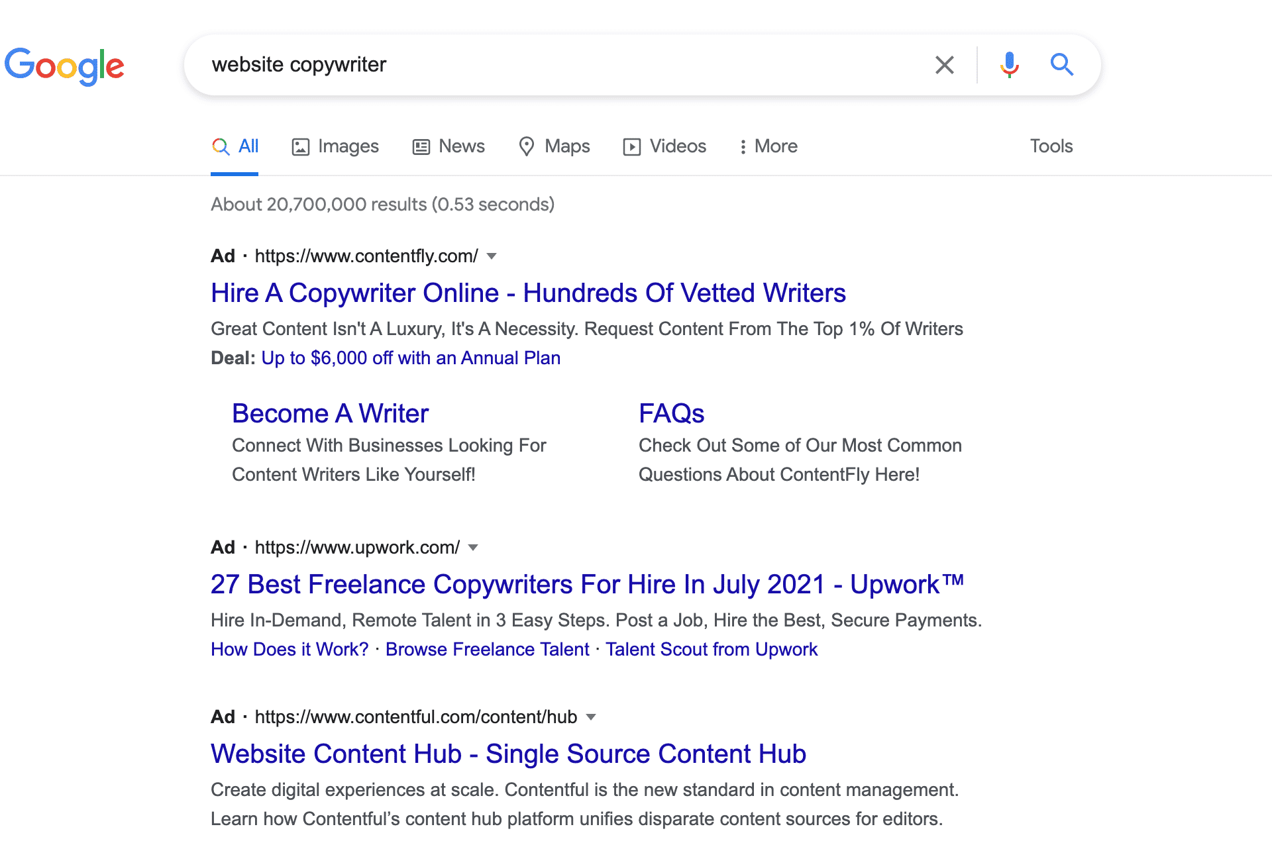Screen dimensions: 1272x845
Task: Click the Tools menu item
Action: [x=1051, y=145]
